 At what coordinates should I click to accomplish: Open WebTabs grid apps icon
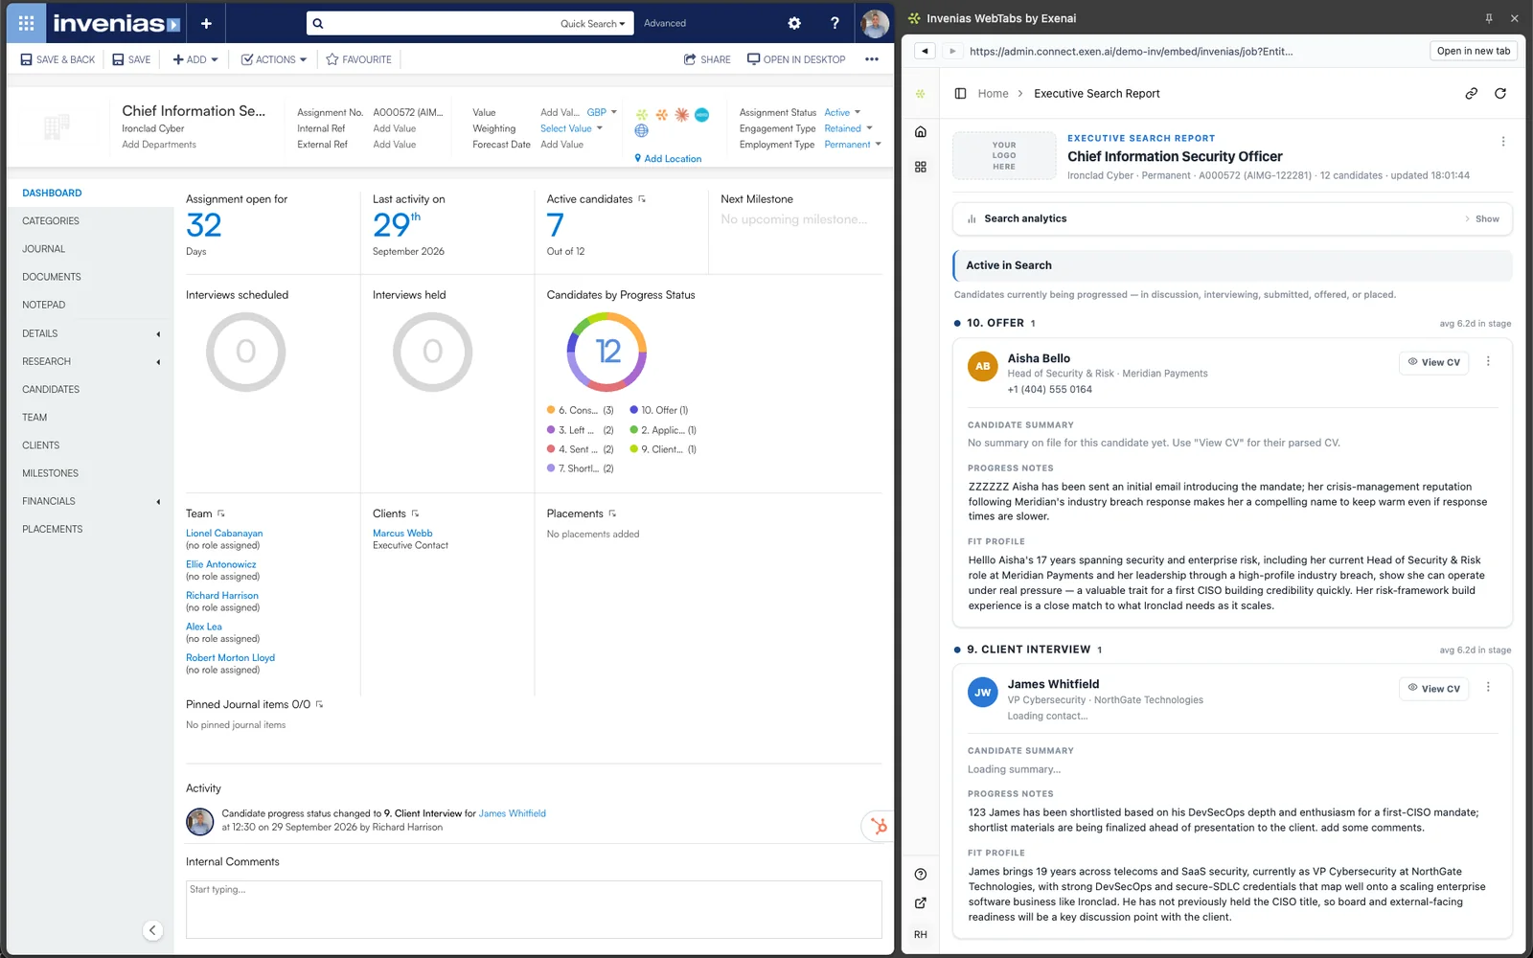pyautogui.click(x=921, y=167)
